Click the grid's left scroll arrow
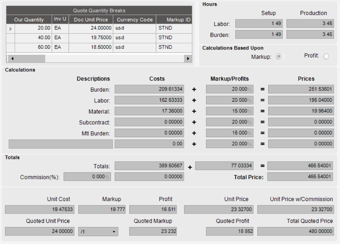 point(12,59)
